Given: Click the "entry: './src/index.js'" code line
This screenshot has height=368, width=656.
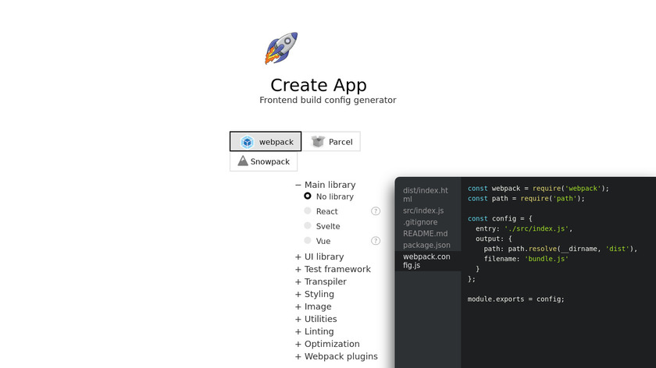Looking at the screenshot, I should [x=524, y=228].
